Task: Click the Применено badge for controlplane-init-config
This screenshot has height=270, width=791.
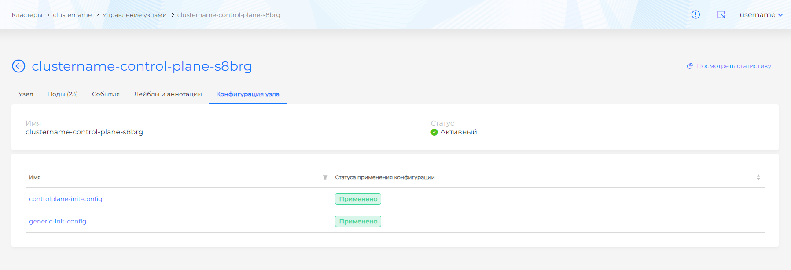Action: click(x=358, y=199)
